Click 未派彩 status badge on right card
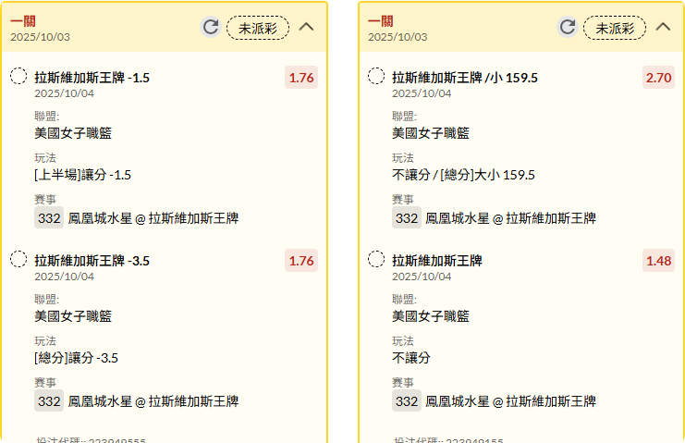The height and width of the screenshot is (443, 685). click(615, 28)
